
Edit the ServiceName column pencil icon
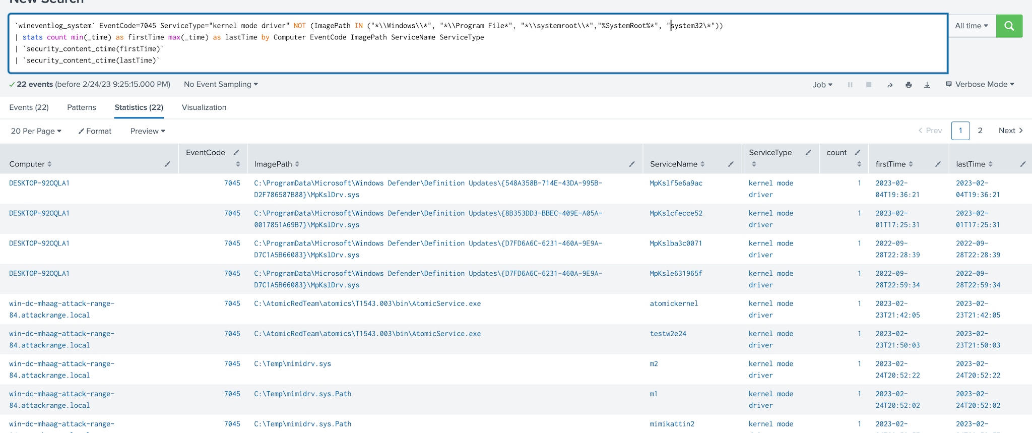731,164
